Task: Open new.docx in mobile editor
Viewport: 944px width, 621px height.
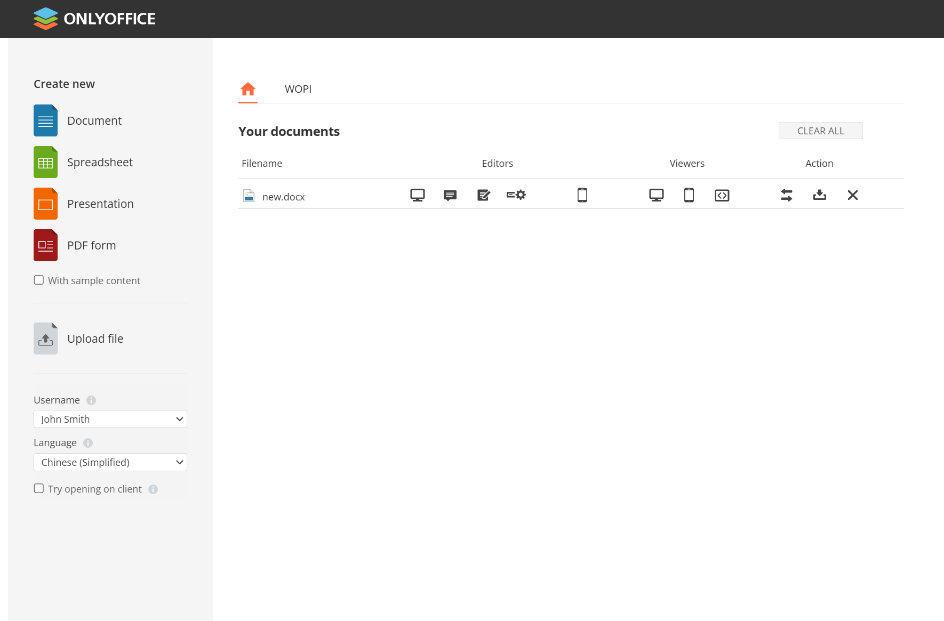Action: (x=582, y=195)
